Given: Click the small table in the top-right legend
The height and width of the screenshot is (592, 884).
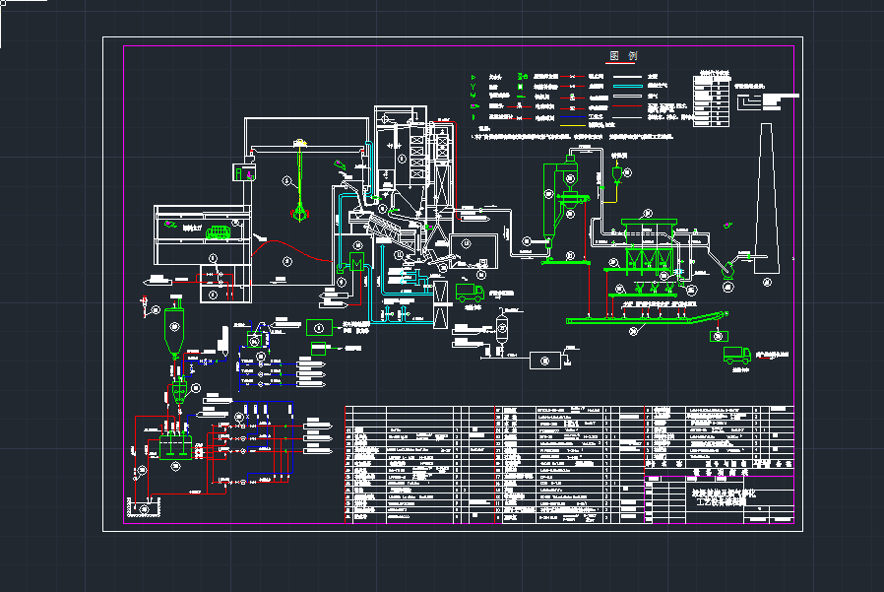Looking at the screenshot, I should (x=710, y=99).
